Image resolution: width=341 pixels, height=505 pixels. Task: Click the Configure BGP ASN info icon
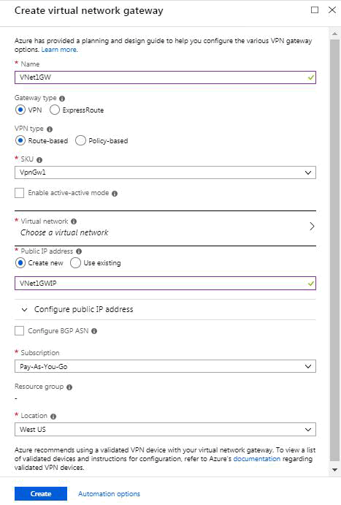click(94, 331)
